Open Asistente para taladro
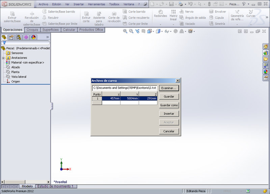The width and height of the screenshot is (270, 194). [x=99, y=19]
